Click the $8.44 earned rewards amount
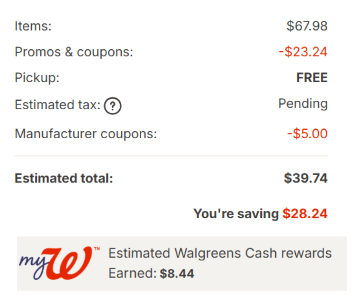 [x=177, y=273]
